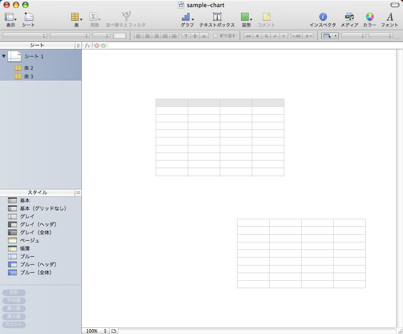
Task: Apply ブルー table style
Action: click(40, 257)
